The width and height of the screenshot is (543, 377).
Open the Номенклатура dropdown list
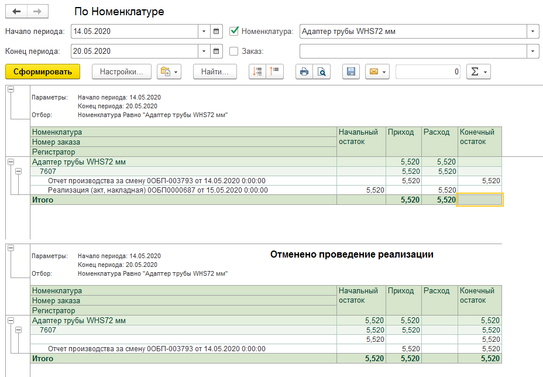532,31
